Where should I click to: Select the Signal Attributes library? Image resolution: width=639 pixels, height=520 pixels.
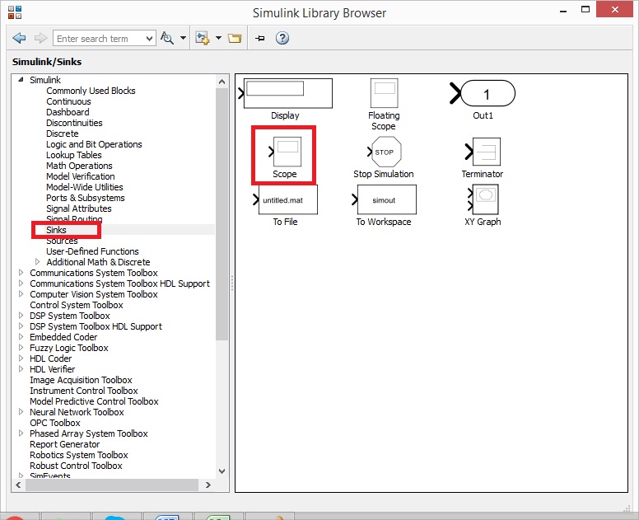[79, 208]
